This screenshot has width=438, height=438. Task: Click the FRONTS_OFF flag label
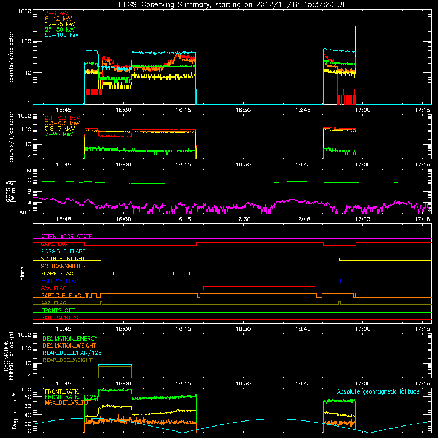tap(58, 310)
